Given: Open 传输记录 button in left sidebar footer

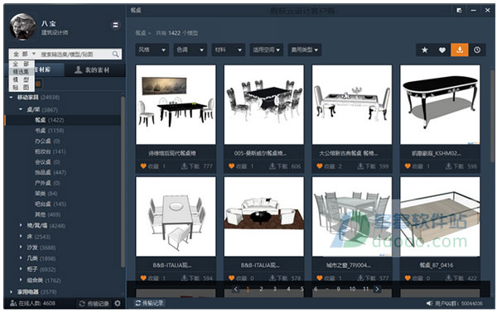Looking at the screenshot, I should (94, 304).
